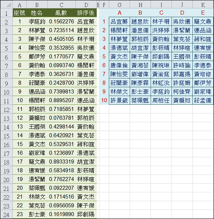Select column I header
The image size is (214, 219).
coord(161,5)
